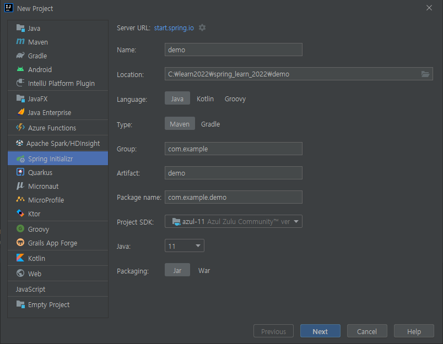Select Jar packaging
The height and width of the screenshot is (344, 443).
coord(177,270)
